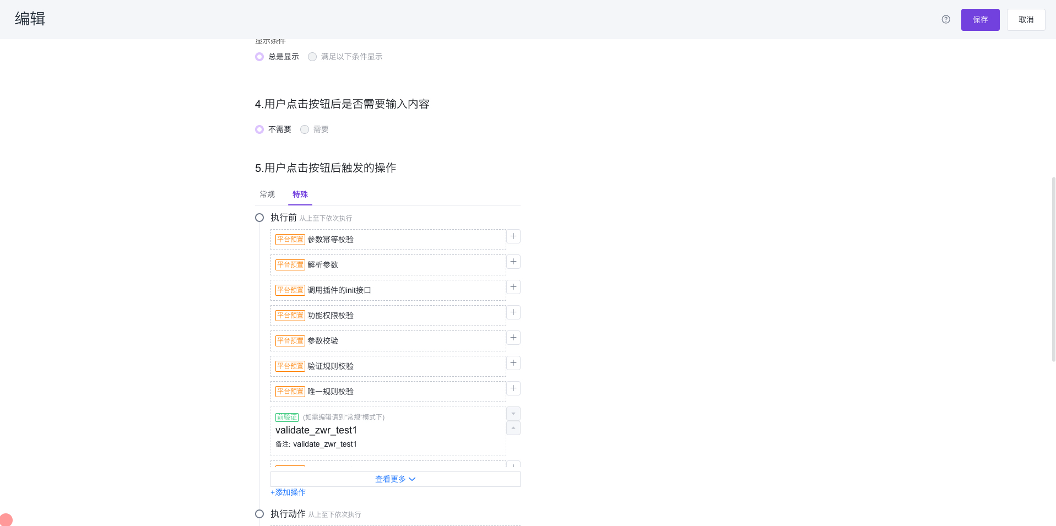Select the 总是显示 radio option
Screen dimensions: 1056x526
(259, 56)
